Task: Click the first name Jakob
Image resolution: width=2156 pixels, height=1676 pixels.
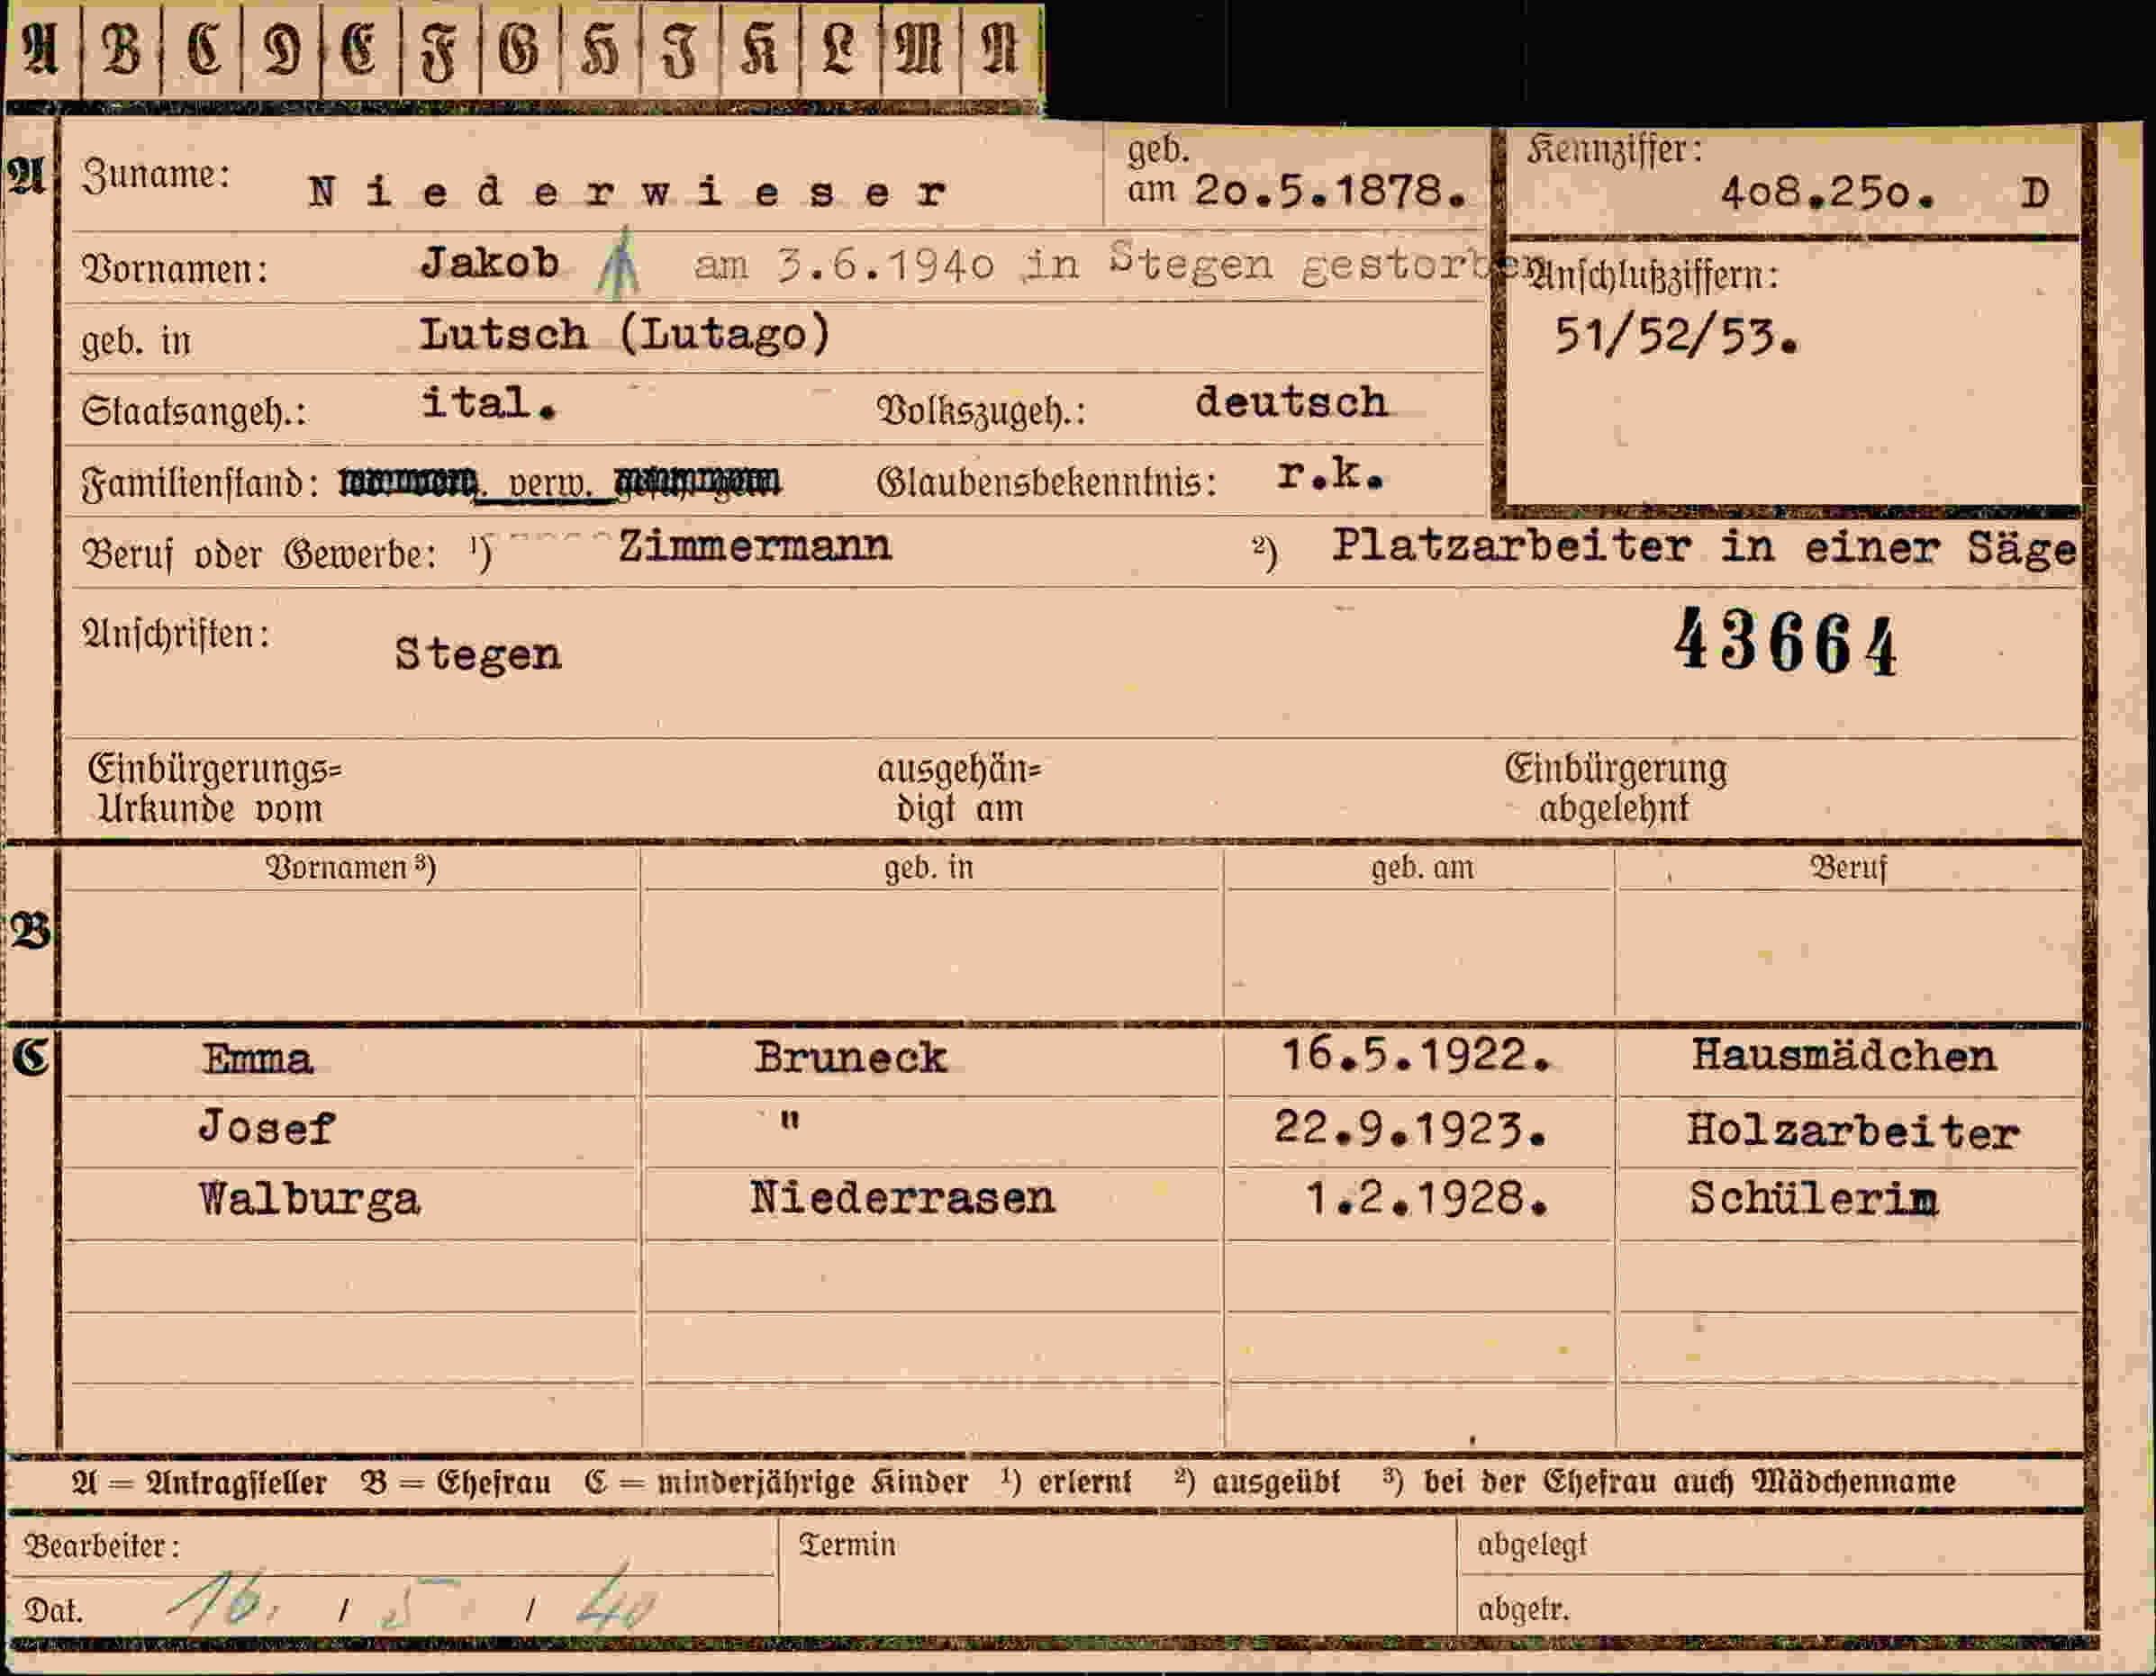Action: point(491,263)
